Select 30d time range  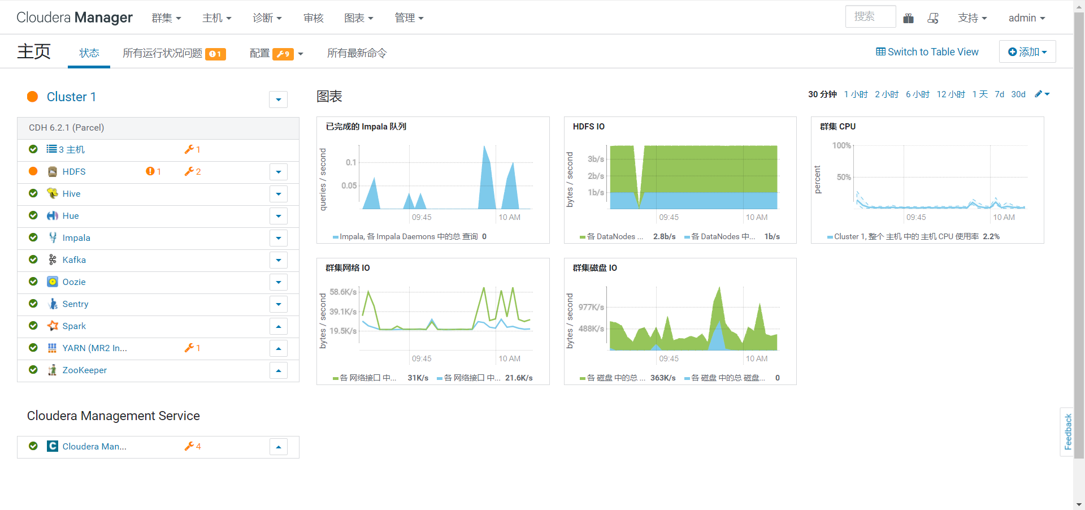coord(1018,94)
